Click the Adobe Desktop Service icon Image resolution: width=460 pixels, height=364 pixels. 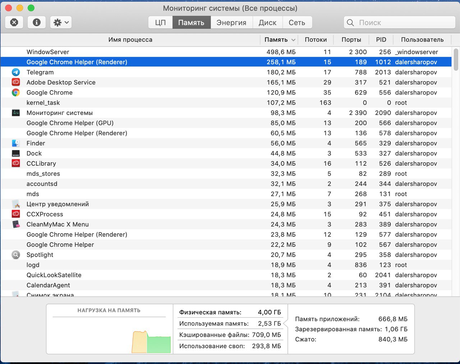point(16,82)
